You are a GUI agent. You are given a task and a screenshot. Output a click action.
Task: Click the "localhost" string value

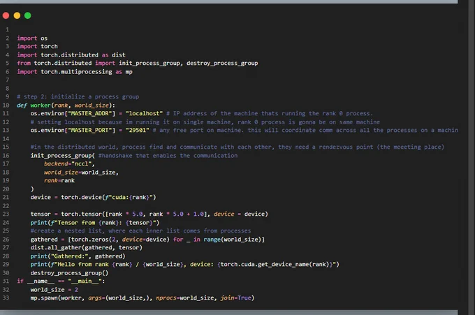(144, 114)
